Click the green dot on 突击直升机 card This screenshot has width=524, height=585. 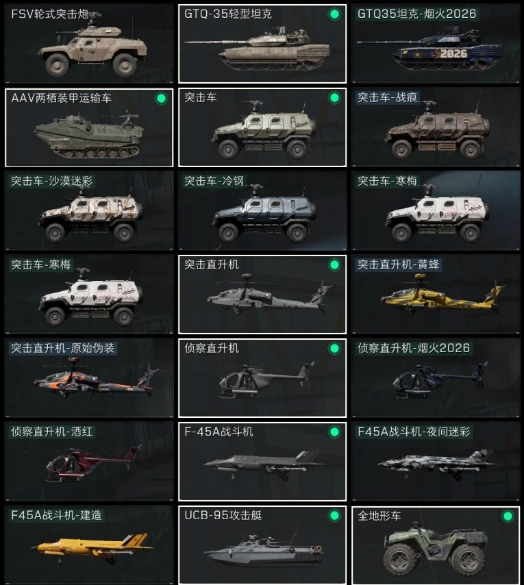click(334, 265)
